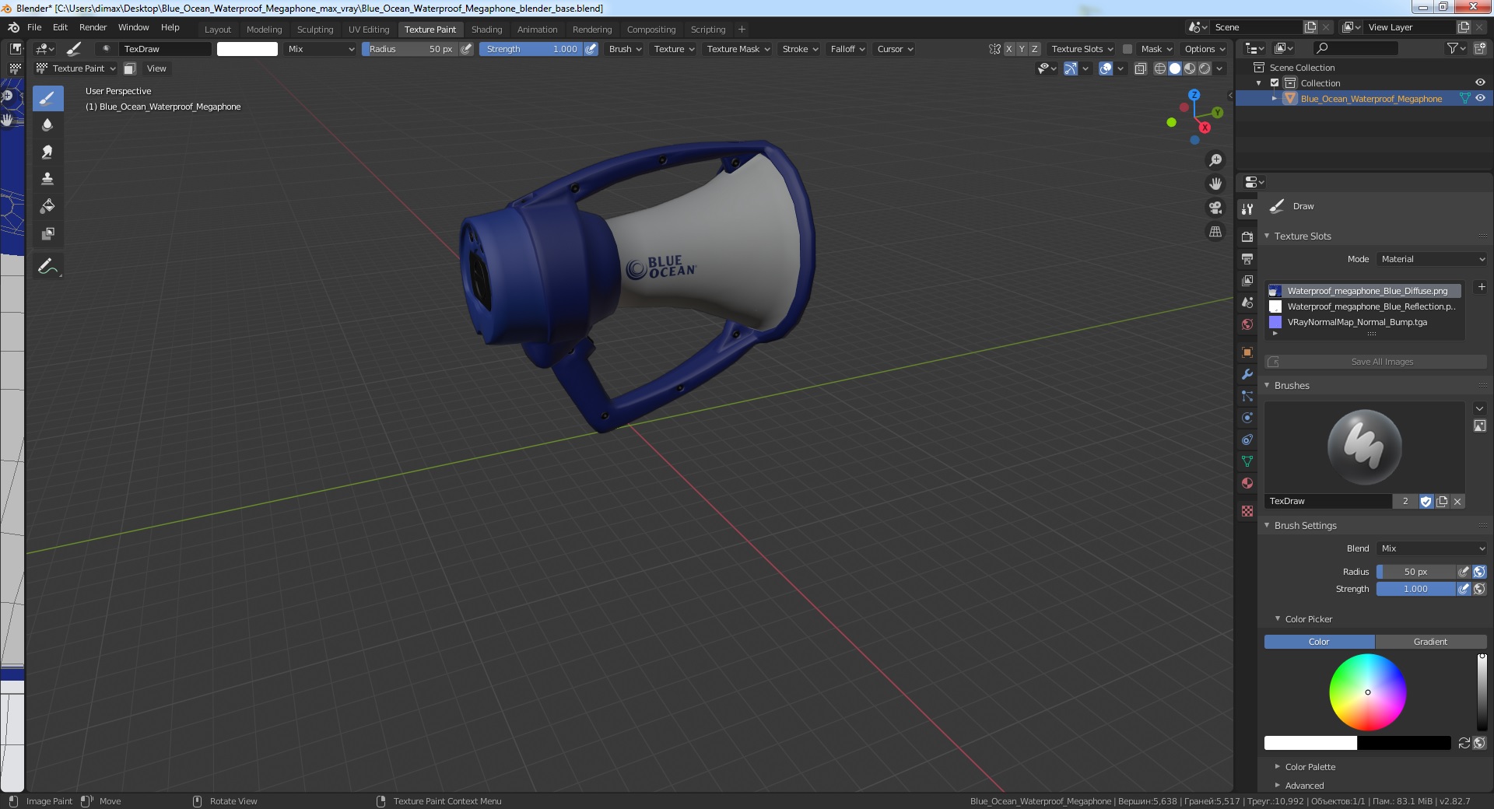Open the header Mix blend dropdown

[x=321, y=49]
